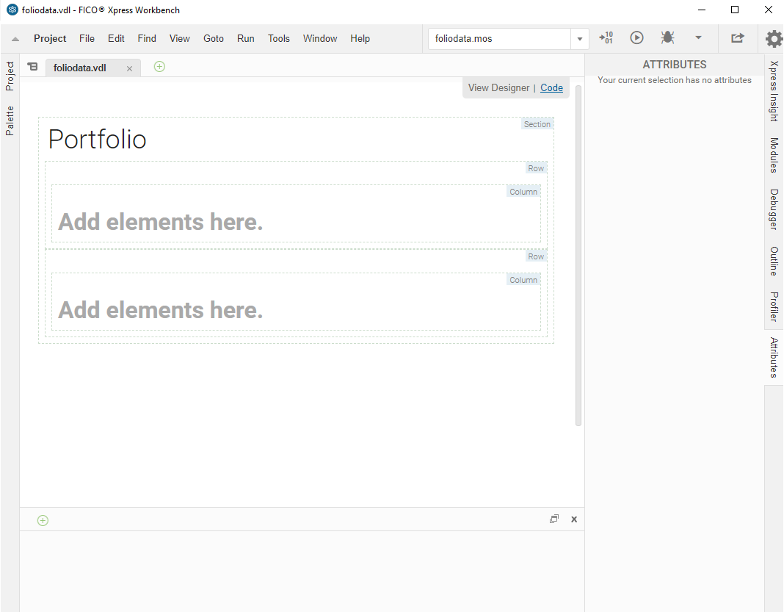Viewport: 784px width, 612px height.
Task: Open the debug options dropdown arrow
Action: tap(698, 38)
